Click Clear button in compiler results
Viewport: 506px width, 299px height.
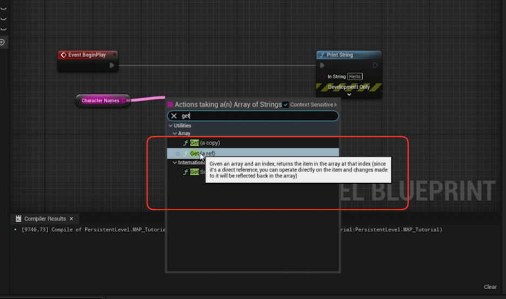(490, 287)
